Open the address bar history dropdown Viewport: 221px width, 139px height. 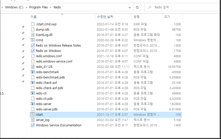click(130, 8)
